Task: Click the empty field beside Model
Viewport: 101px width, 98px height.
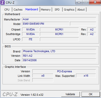Action: point(83,24)
